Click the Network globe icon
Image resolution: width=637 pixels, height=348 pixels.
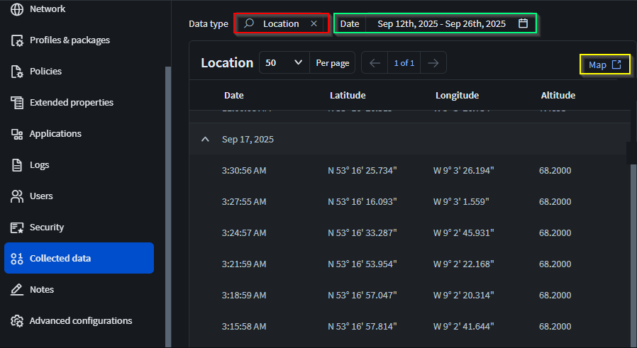(x=18, y=9)
